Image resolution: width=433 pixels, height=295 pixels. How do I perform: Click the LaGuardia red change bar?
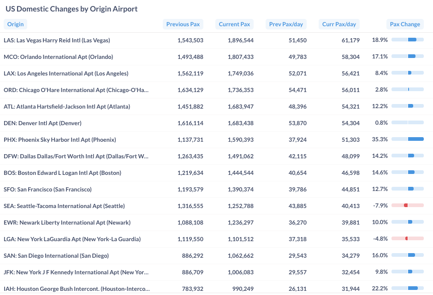pos(408,238)
